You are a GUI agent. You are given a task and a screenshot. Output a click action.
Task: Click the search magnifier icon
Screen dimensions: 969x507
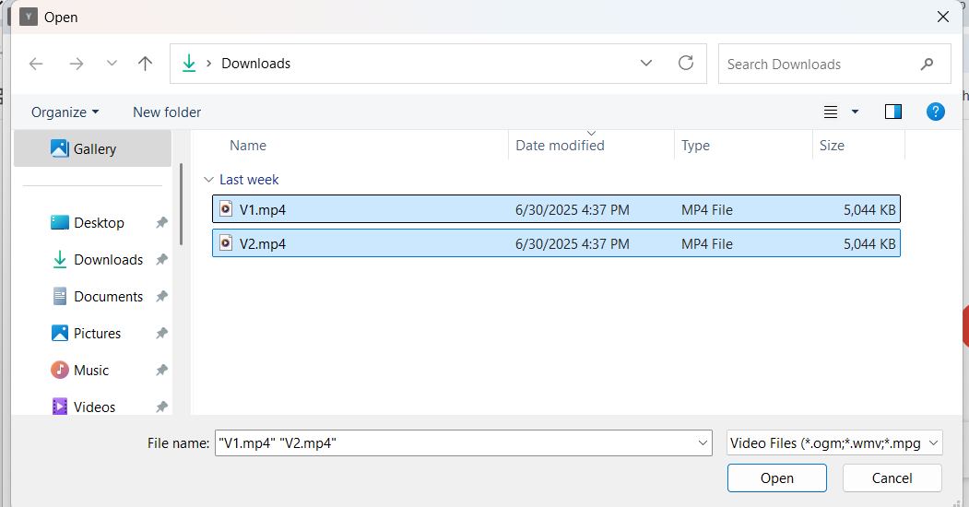(x=927, y=64)
